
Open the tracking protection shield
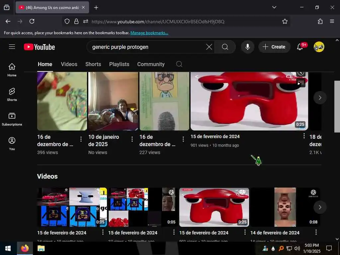(67, 21)
